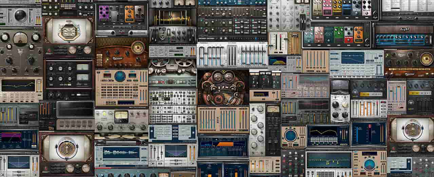The image size is (434, 177).
Task: Click the upper meter window of twin-meter plugin
Action: coord(83,67)
